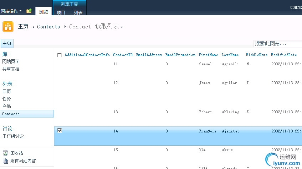302x169 pixels.
Task: Open the 产品 list link
Action: [x=6, y=106]
